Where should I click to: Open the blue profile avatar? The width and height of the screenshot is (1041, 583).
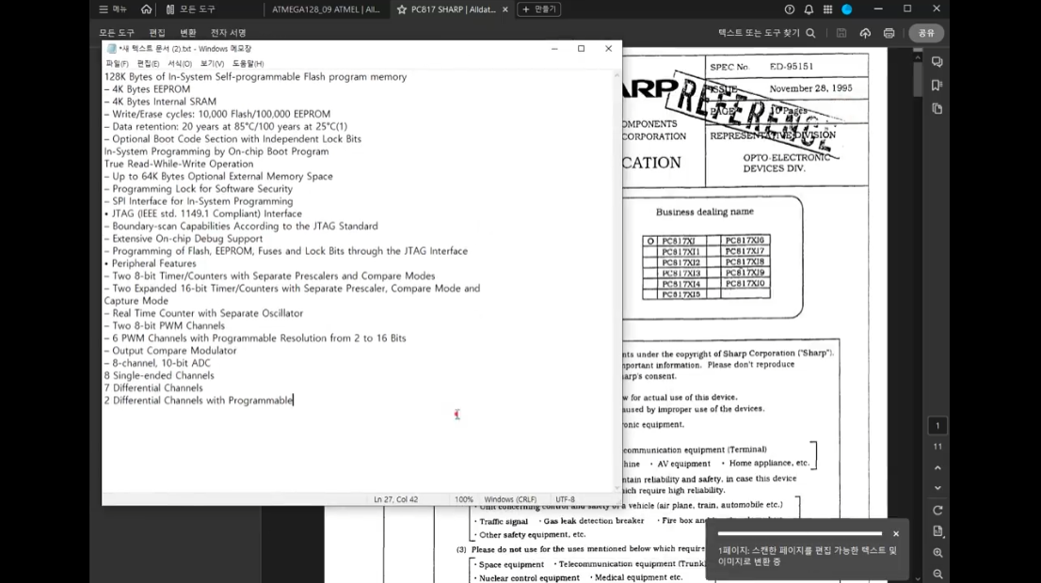pyautogui.click(x=847, y=9)
